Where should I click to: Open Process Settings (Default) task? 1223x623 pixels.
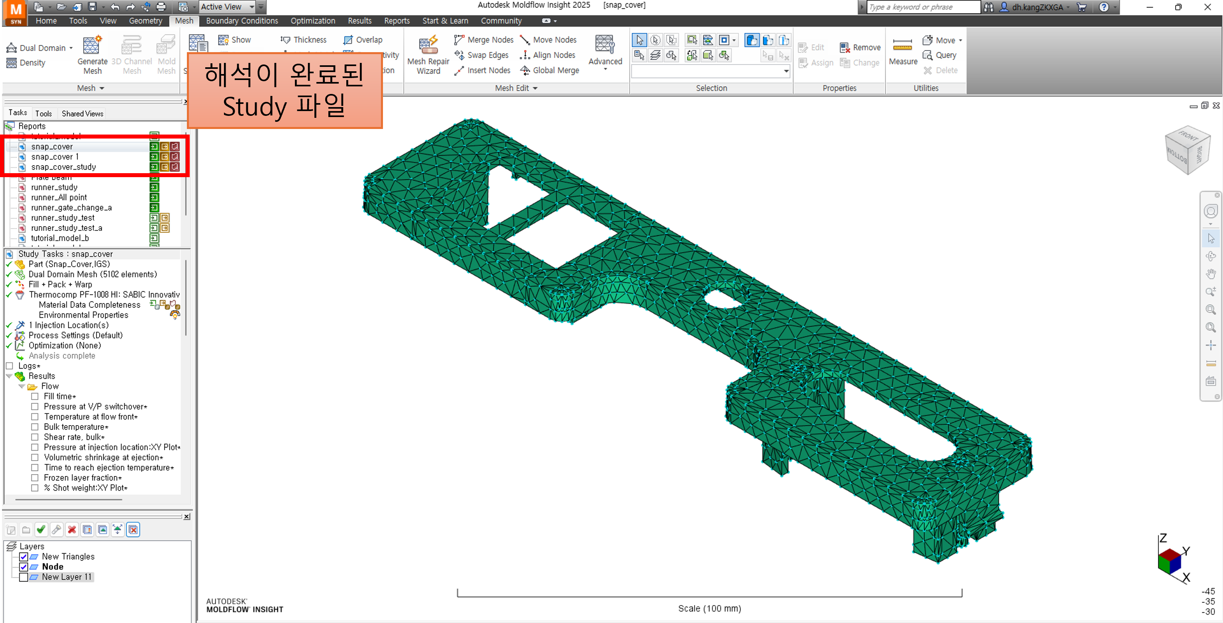point(75,335)
